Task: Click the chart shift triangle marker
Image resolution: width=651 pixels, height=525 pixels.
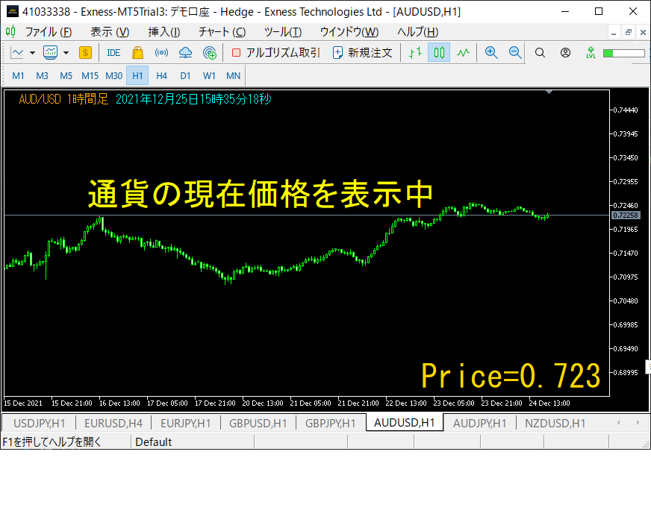Action: (549, 92)
